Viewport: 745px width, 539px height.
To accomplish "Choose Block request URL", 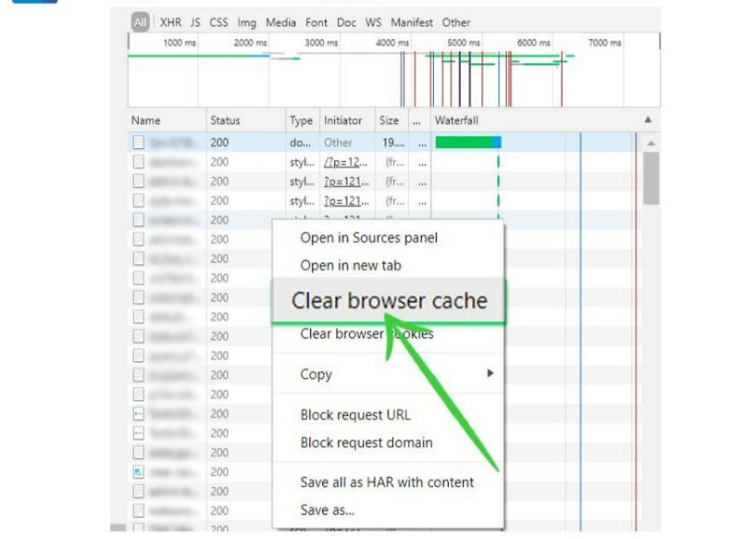I will click(x=356, y=414).
